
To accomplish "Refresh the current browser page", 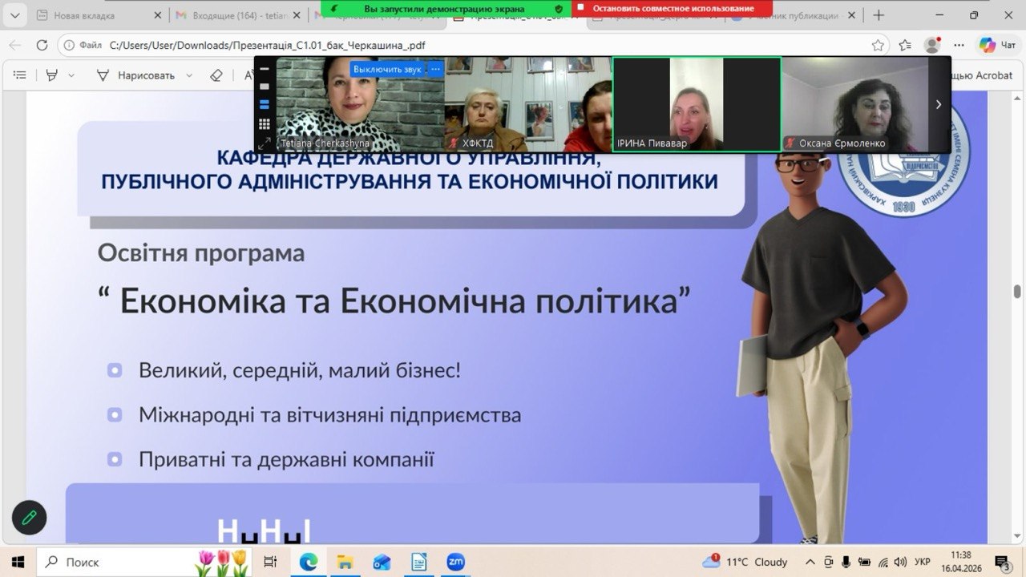I will pyautogui.click(x=42, y=46).
